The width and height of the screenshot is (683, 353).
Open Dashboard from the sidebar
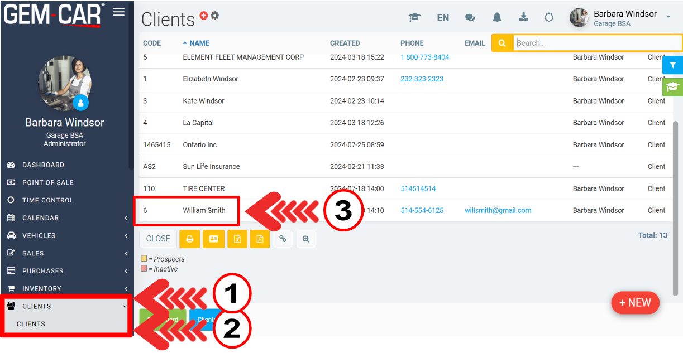43,165
